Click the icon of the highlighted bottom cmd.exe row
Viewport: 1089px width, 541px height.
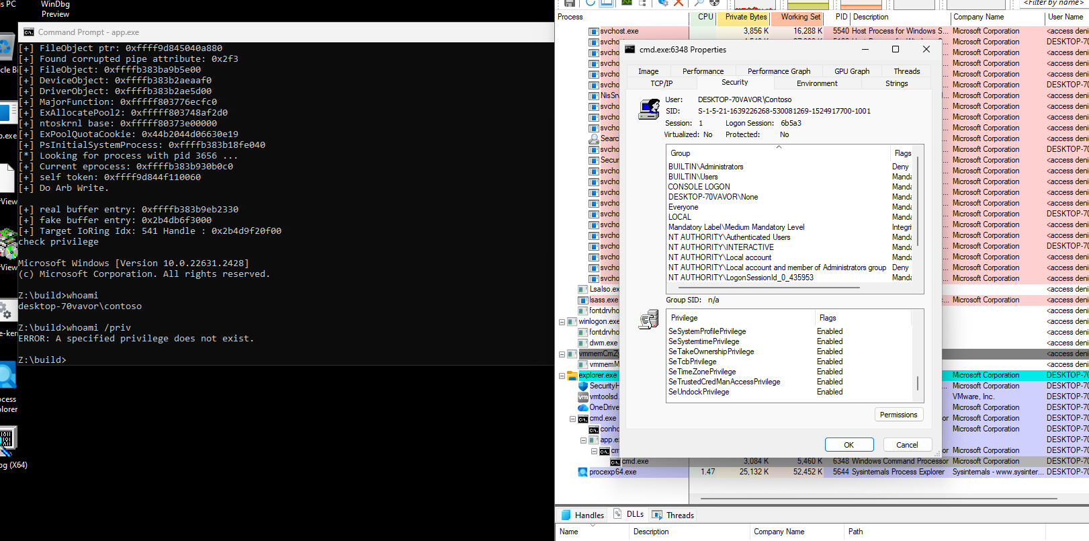[x=615, y=461]
